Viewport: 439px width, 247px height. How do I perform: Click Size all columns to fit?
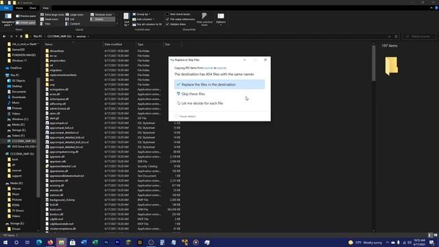147,25
